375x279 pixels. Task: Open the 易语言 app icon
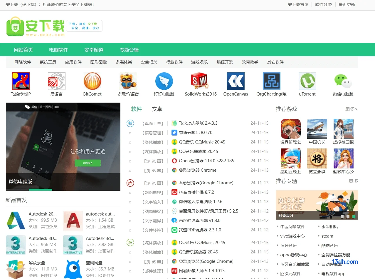[x=56, y=81]
